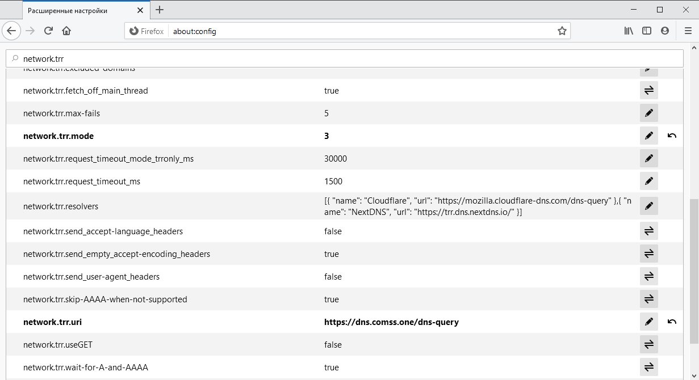
Task: Click the network.trr search field
Action: 341,58
